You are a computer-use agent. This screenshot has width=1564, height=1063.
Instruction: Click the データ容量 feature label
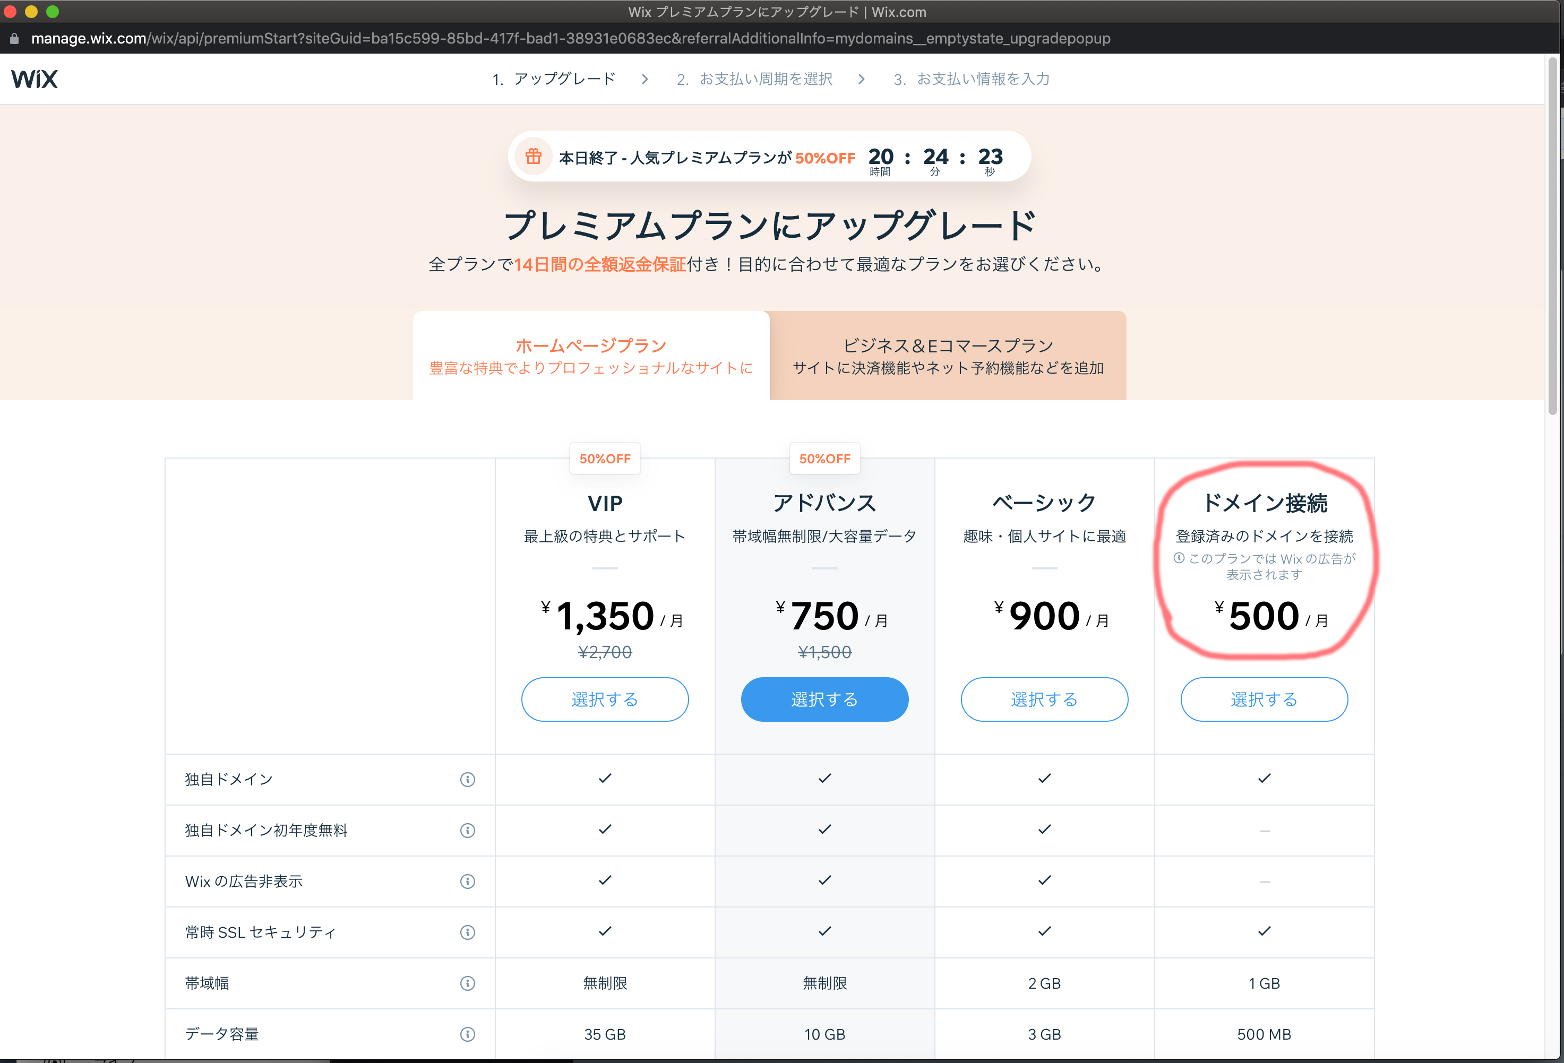click(x=221, y=1034)
